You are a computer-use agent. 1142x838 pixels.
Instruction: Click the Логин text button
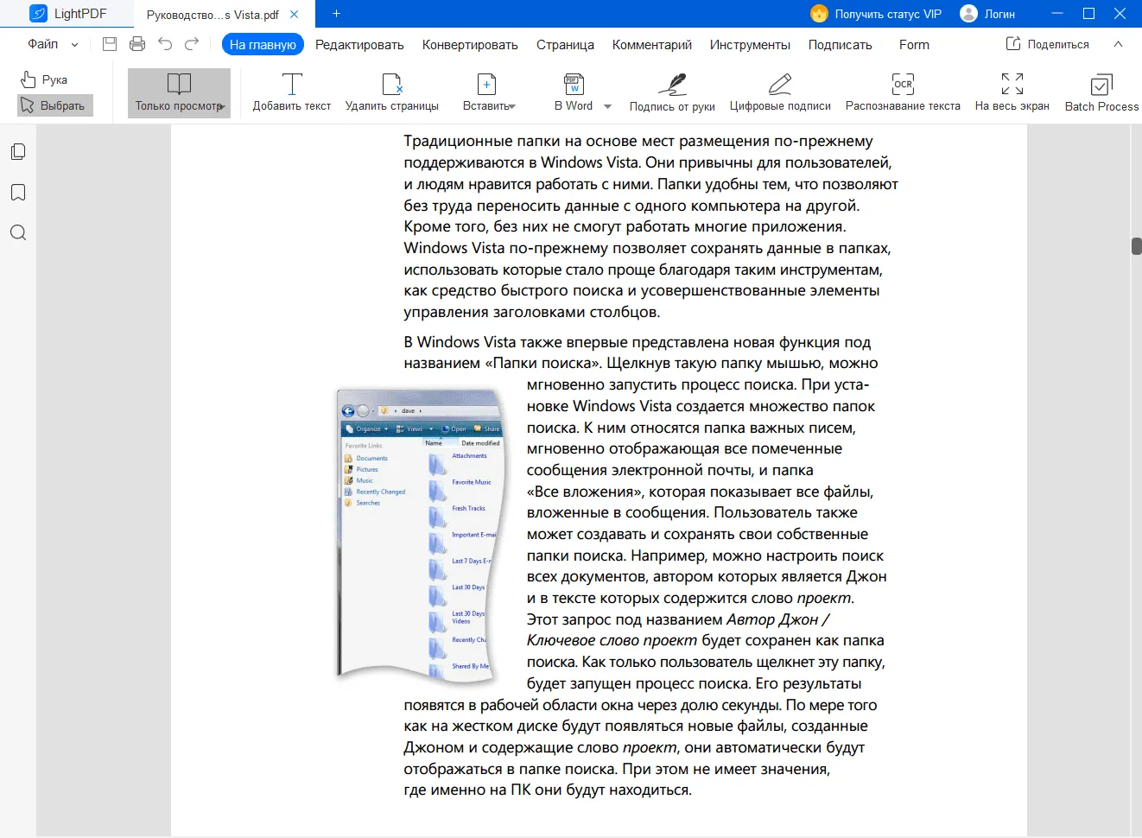[999, 14]
